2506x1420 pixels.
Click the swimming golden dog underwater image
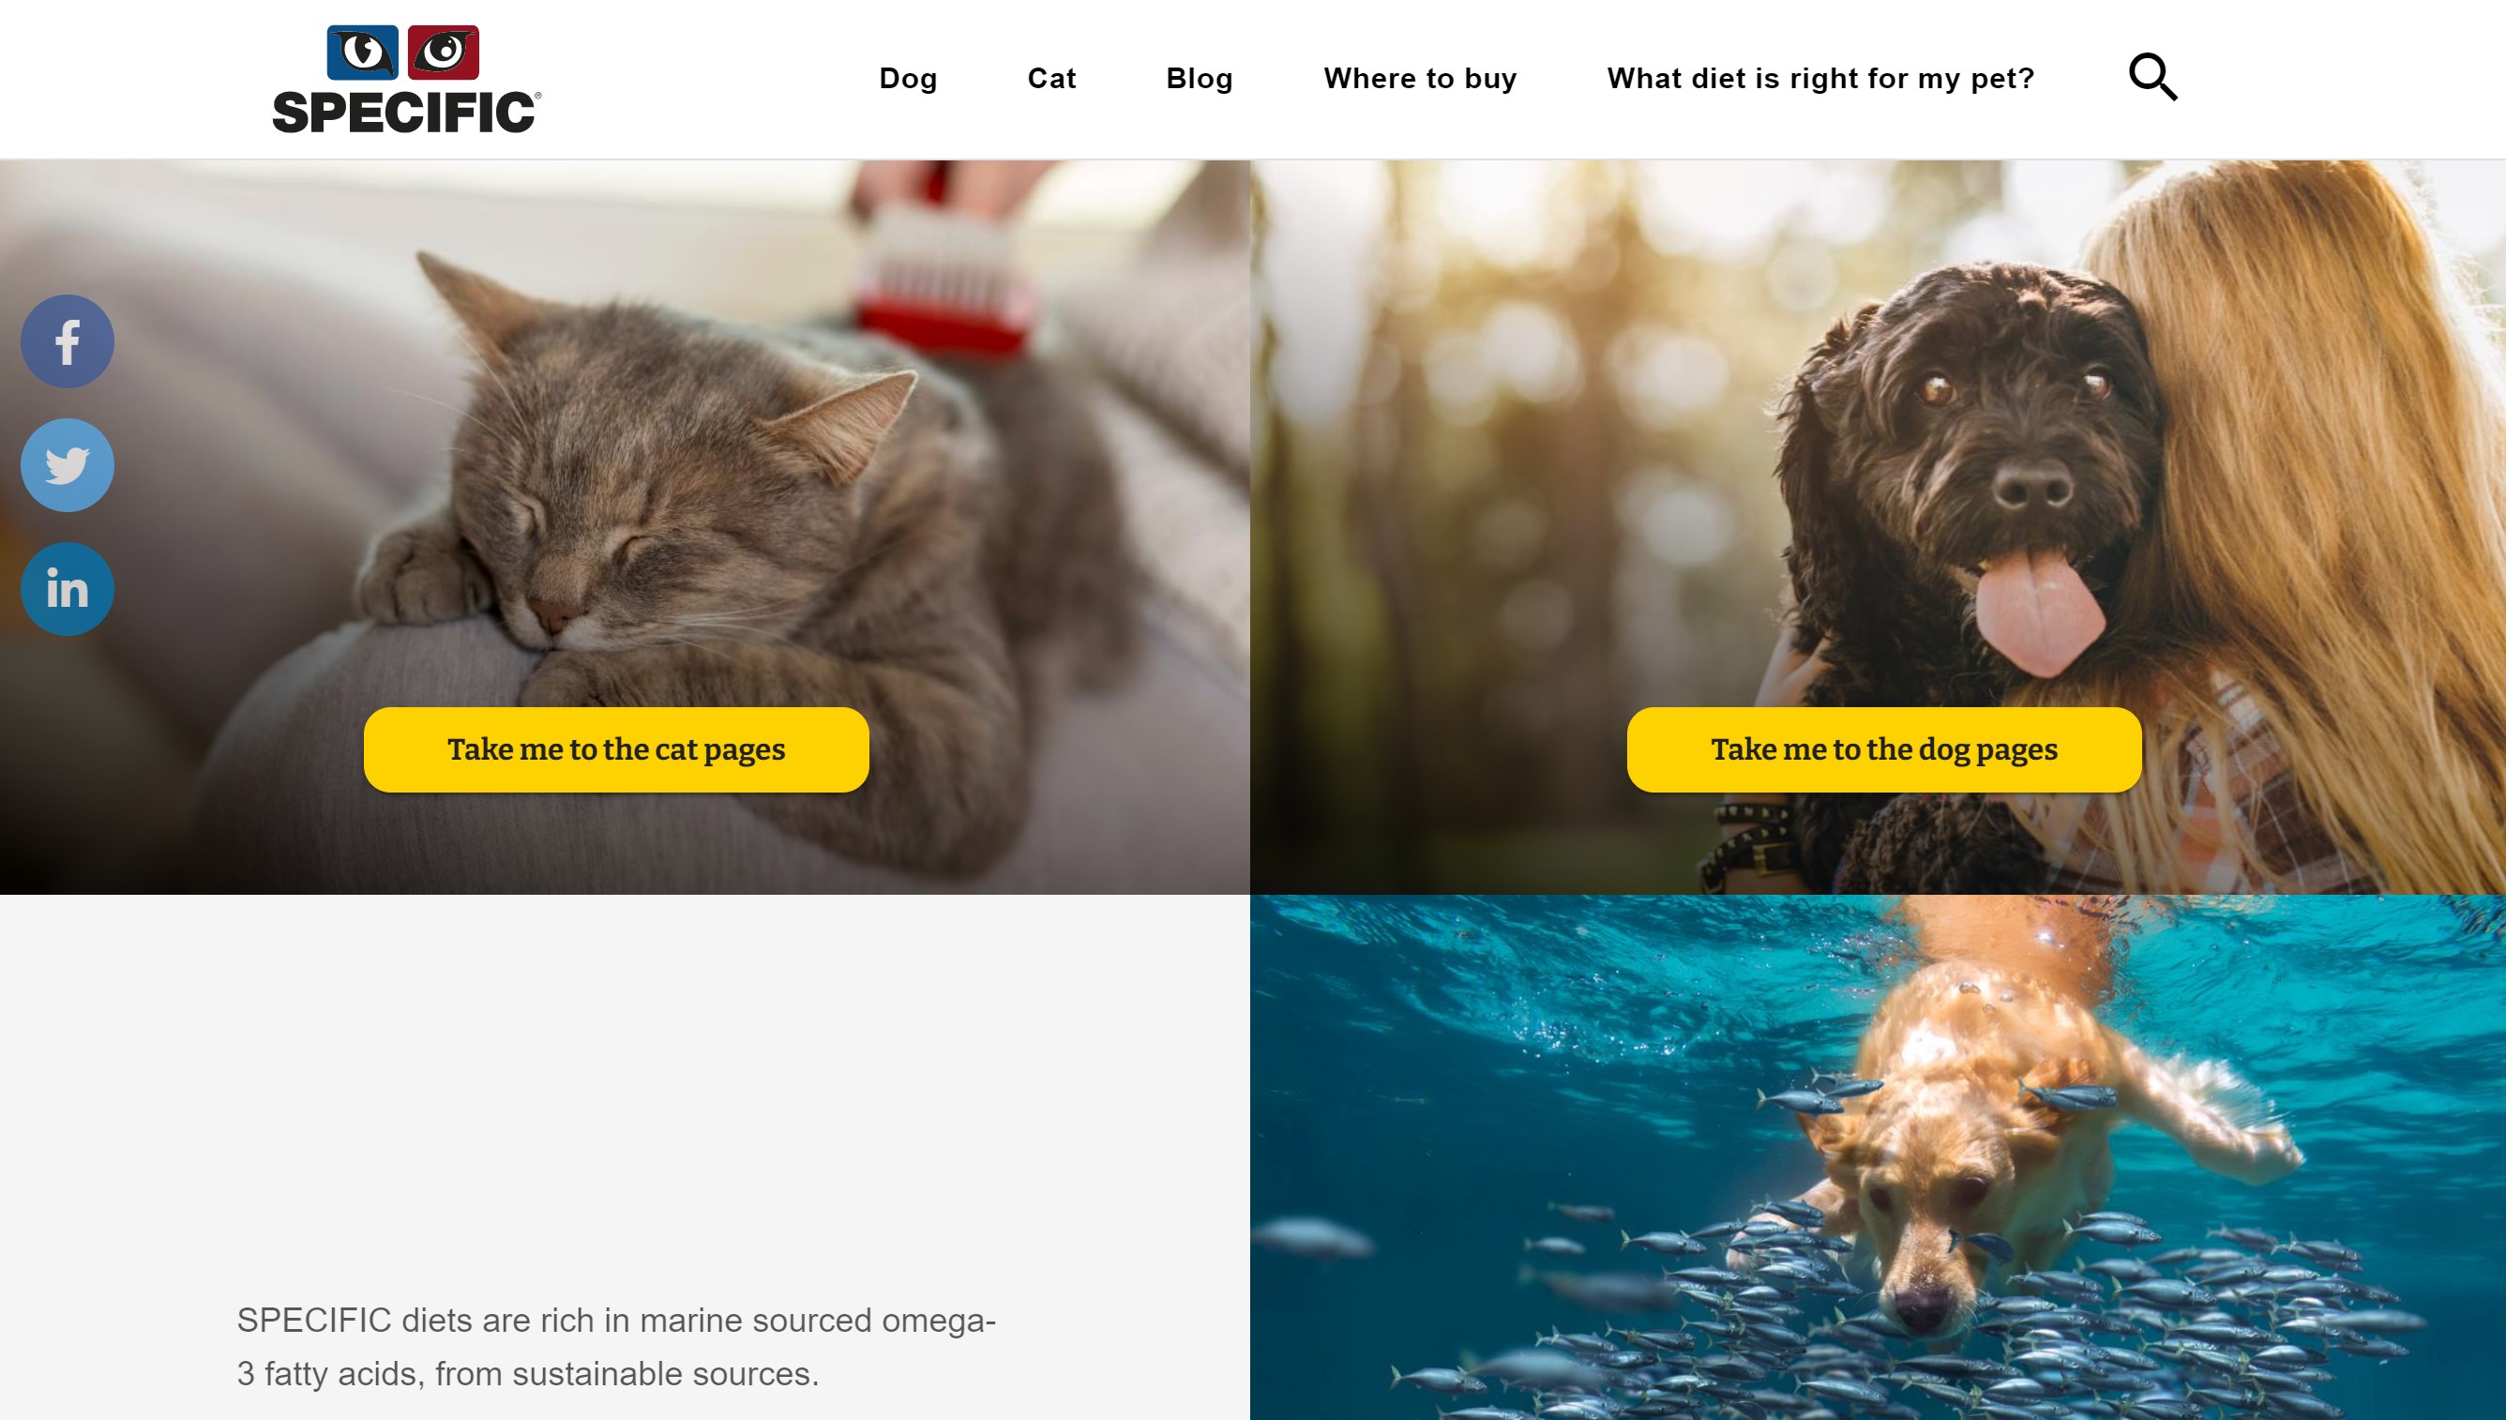coord(1877,1156)
